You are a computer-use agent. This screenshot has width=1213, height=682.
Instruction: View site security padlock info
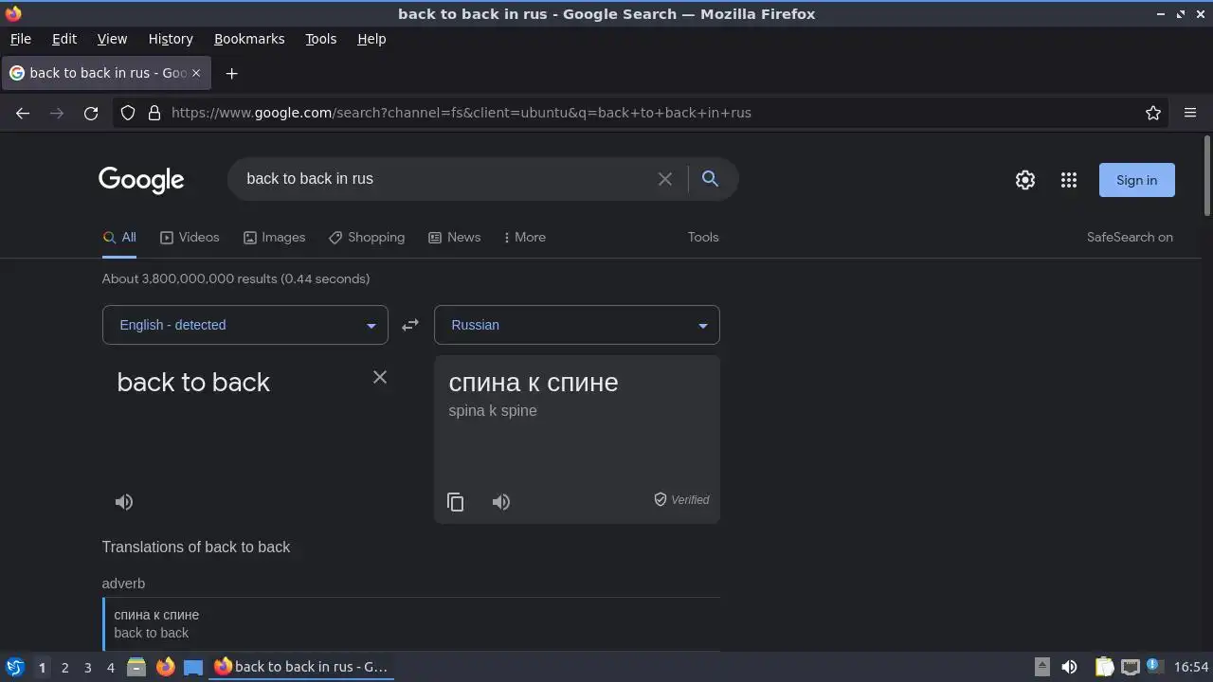click(x=154, y=113)
